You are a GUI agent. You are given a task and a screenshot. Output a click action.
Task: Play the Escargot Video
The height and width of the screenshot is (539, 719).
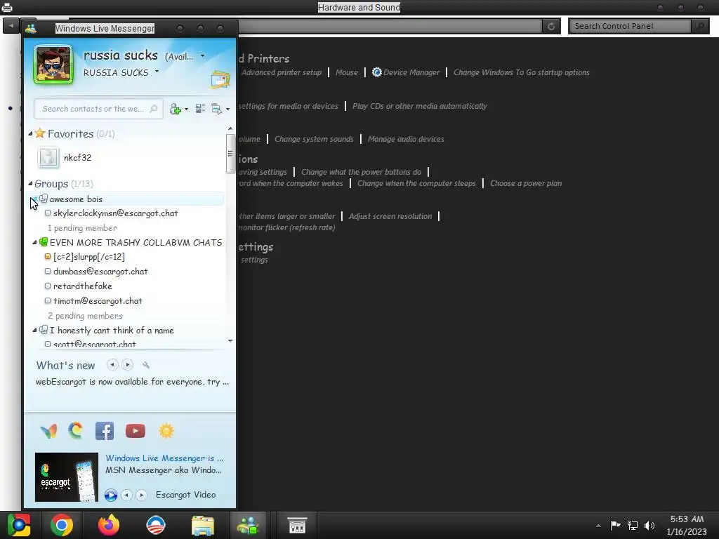click(110, 495)
